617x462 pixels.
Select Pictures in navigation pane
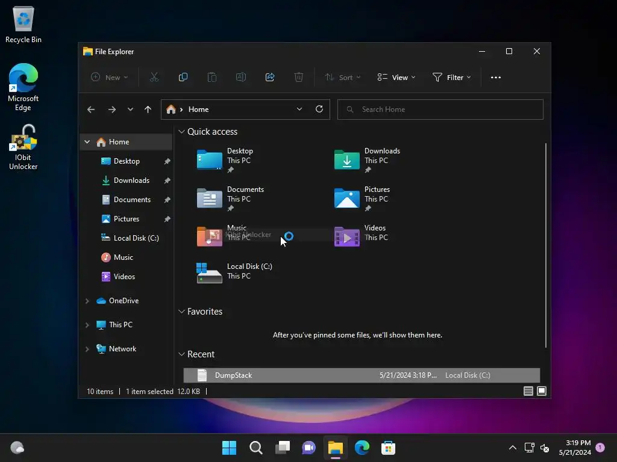(127, 219)
